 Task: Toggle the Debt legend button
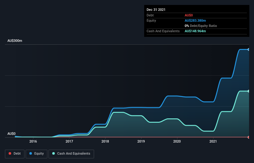[x=15, y=154]
